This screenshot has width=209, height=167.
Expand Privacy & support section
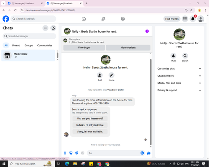click(179, 90)
